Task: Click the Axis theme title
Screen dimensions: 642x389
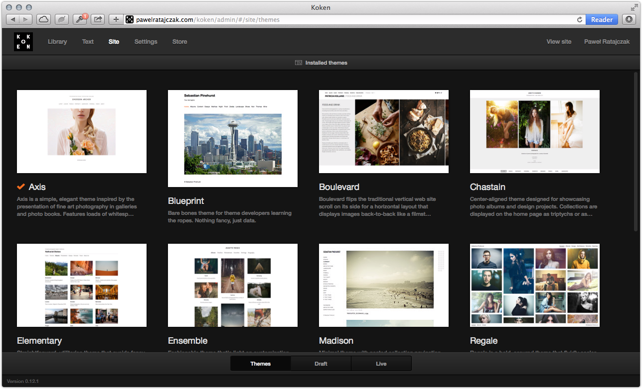Action: (37, 187)
